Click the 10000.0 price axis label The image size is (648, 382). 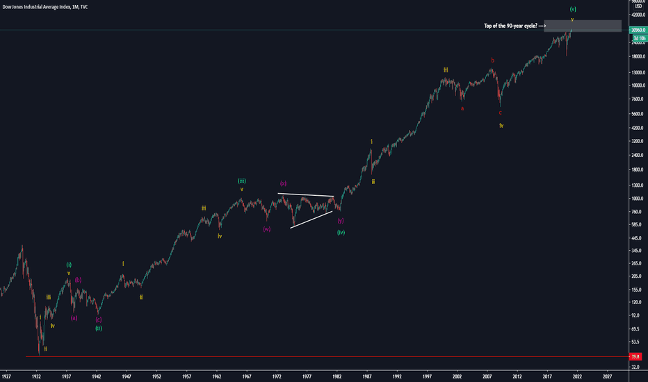[637, 85]
